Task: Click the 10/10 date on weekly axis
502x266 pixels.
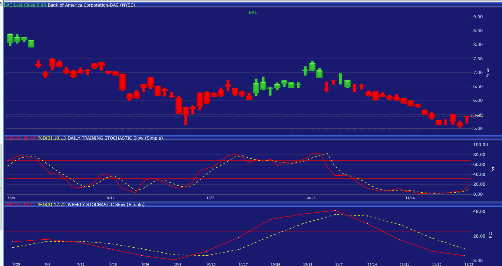Action: [211, 264]
